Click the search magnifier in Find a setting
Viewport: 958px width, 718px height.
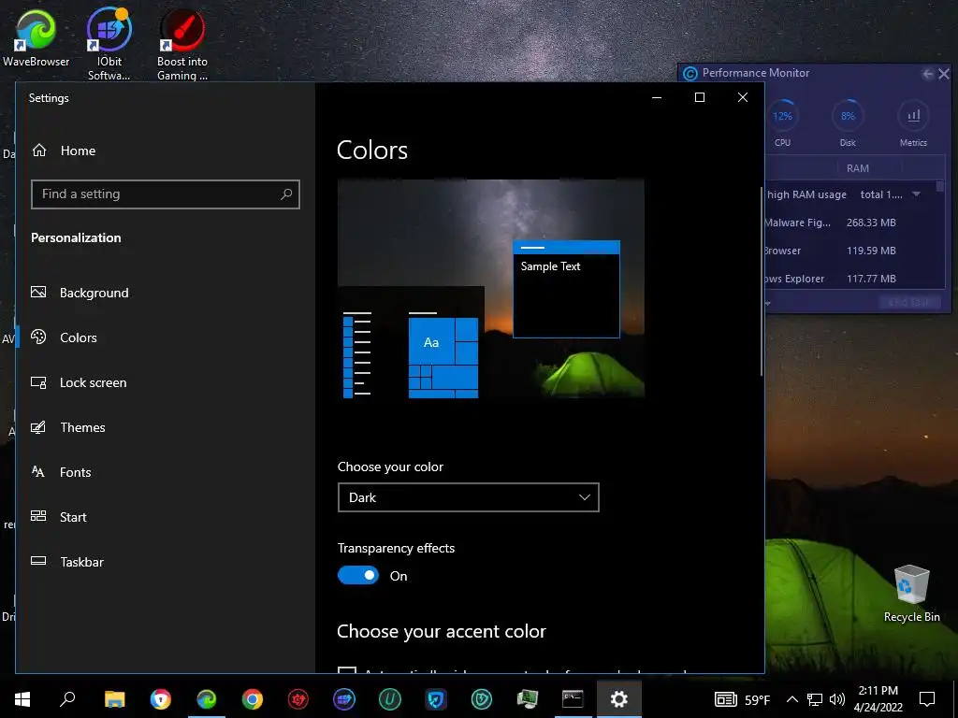click(x=286, y=194)
